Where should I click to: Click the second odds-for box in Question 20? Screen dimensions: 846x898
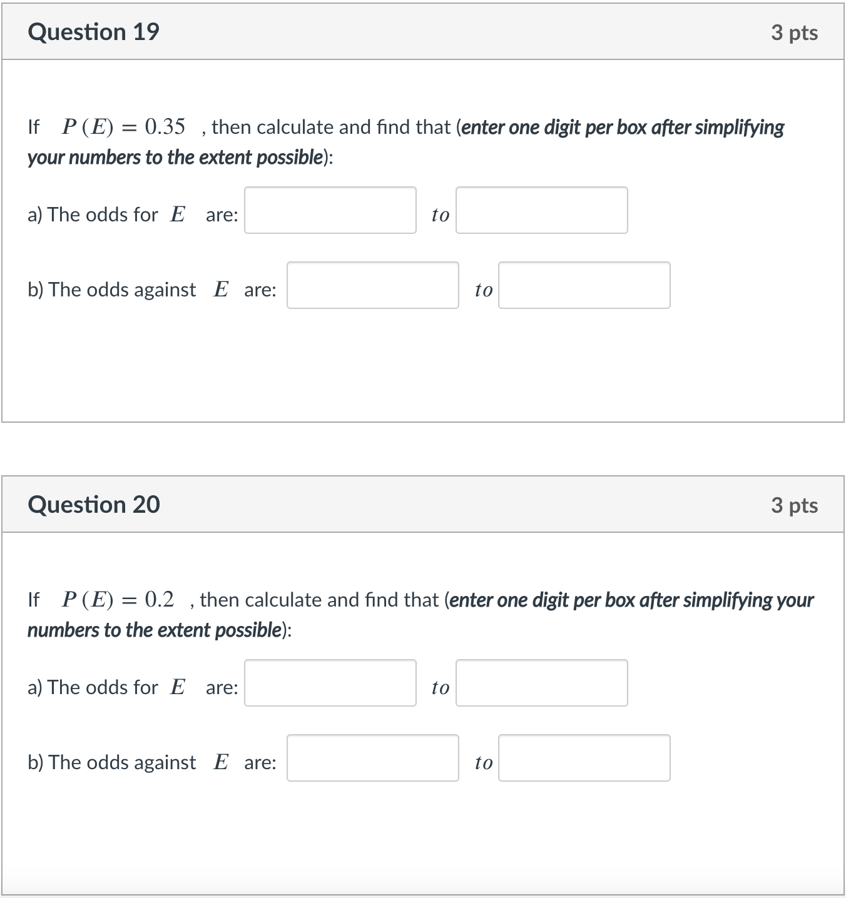pos(541,684)
